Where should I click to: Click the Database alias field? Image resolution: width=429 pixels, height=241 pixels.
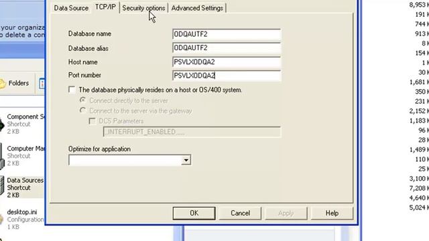[227, 48]
